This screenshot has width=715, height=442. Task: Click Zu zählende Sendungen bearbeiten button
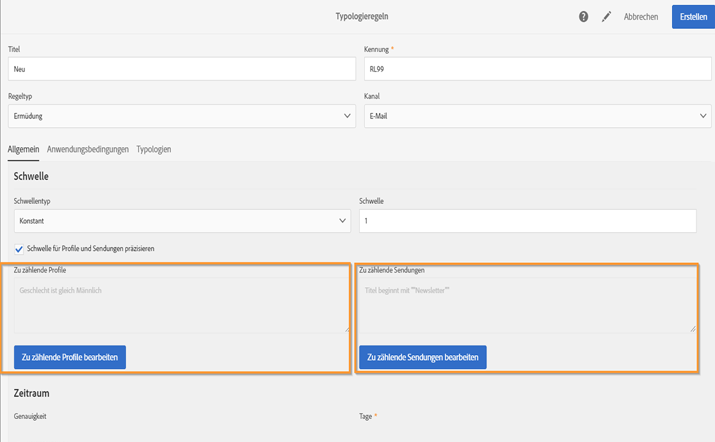(x=422, y=358)
